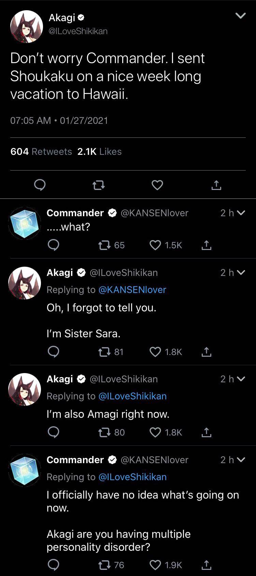Screen dimensions: 256x576
Task: Like the 'I'm Sister Sara' reply
Action: pos(155,352)
